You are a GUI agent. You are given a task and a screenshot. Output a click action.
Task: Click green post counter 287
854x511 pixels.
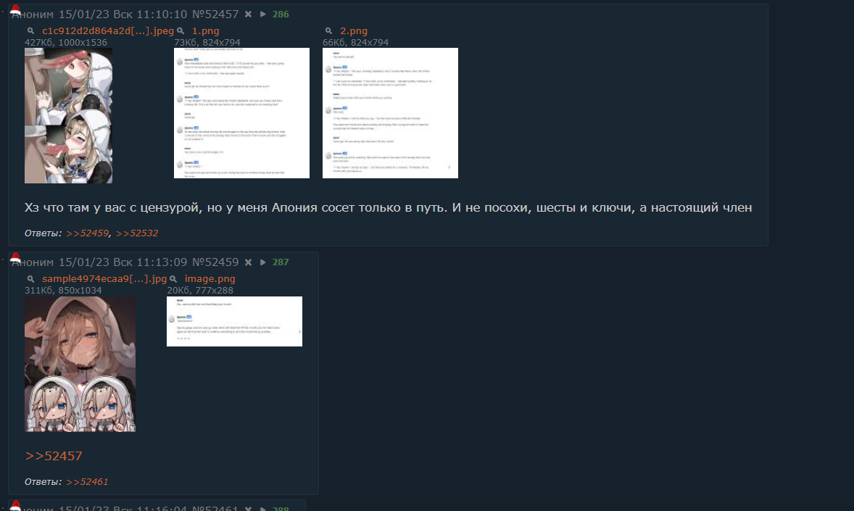[281, 262]
